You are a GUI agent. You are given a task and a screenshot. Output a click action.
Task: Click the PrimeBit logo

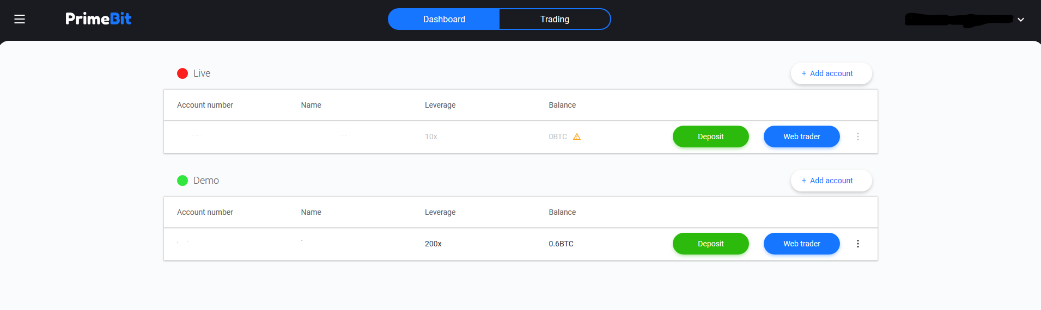click(x=98, y=19)
